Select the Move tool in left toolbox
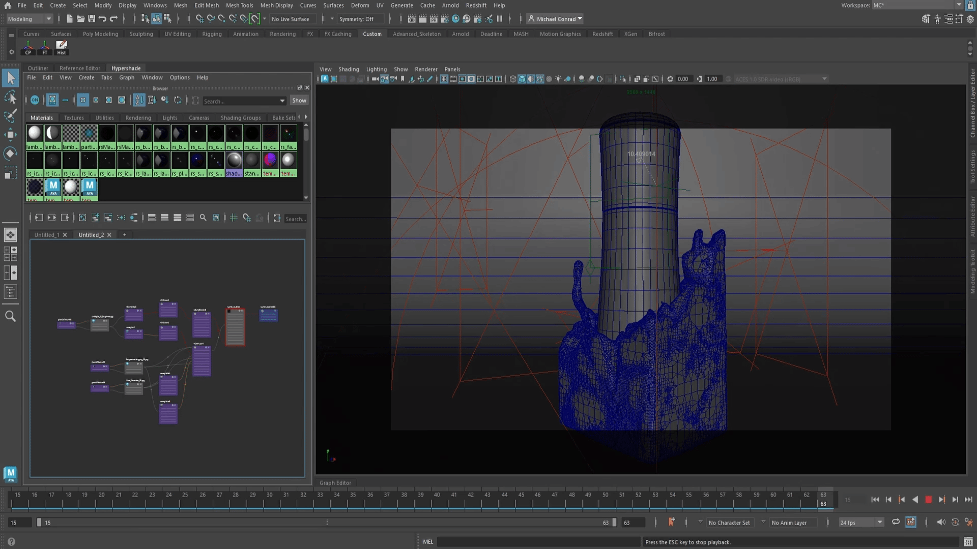 (10, 134)
